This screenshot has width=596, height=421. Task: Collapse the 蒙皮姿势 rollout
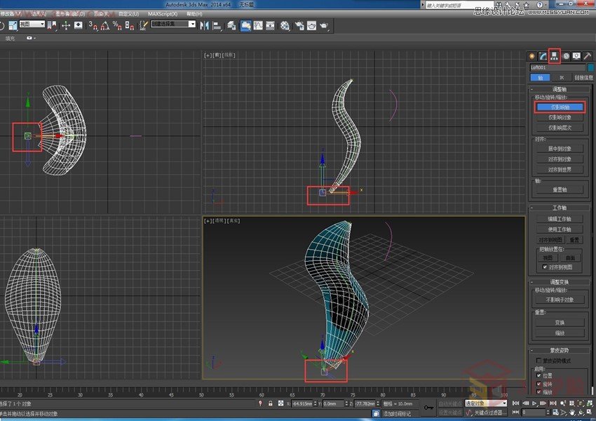pyautogui.click(x=560, y=350)
